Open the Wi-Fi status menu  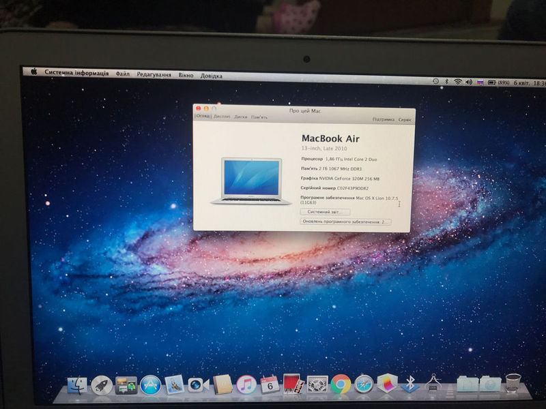(x=458, y=82)
